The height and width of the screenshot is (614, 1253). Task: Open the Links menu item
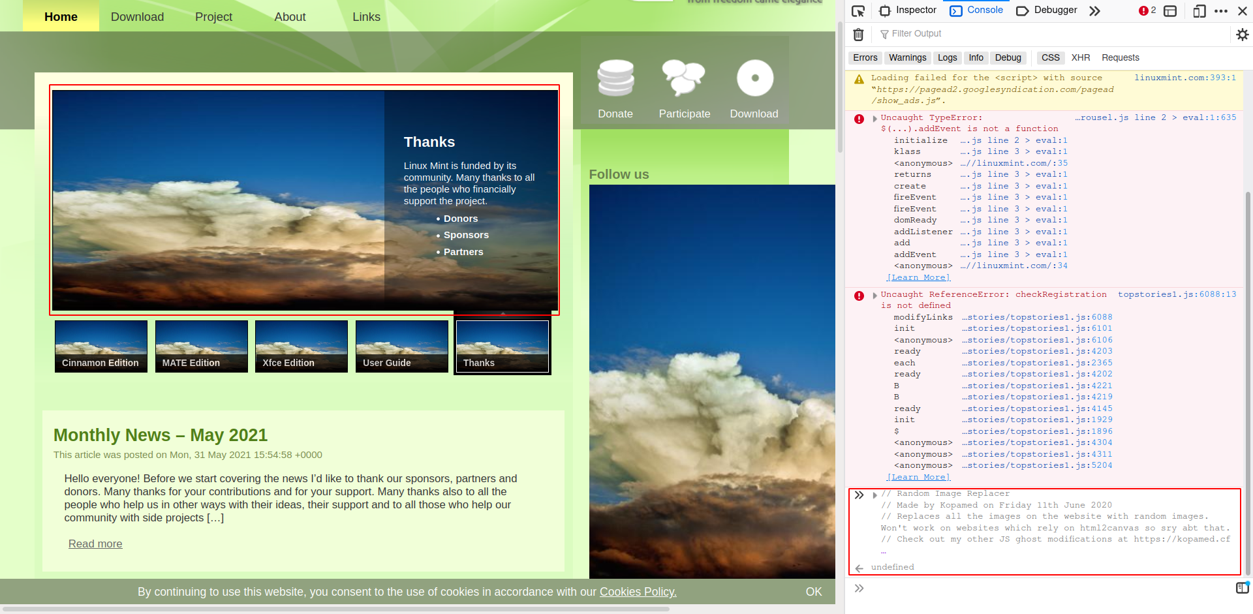click(x=366, y=16)
